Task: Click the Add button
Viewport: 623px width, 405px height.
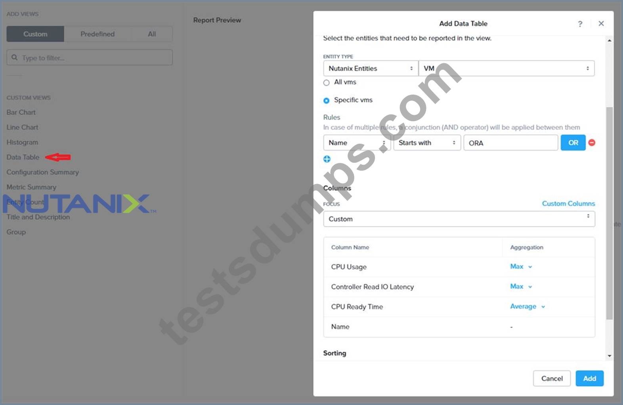Action: tap(589, 378)
